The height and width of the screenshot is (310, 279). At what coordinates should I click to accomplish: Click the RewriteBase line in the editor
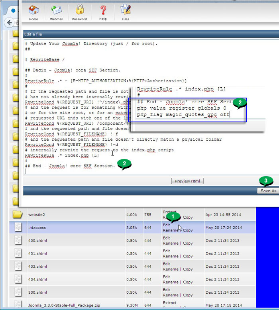tap(45, 60)
